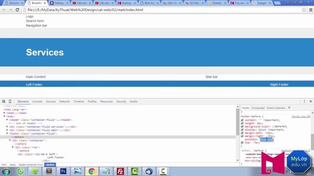The image size is (314, 176).
Task: Disable the display block property checkbox
Action: [242, 130]
